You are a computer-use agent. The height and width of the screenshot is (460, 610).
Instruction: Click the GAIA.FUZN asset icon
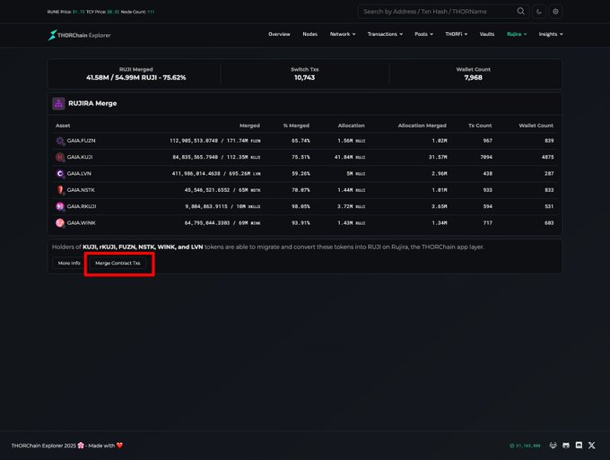pyautogui.click(x=60, y=141)
